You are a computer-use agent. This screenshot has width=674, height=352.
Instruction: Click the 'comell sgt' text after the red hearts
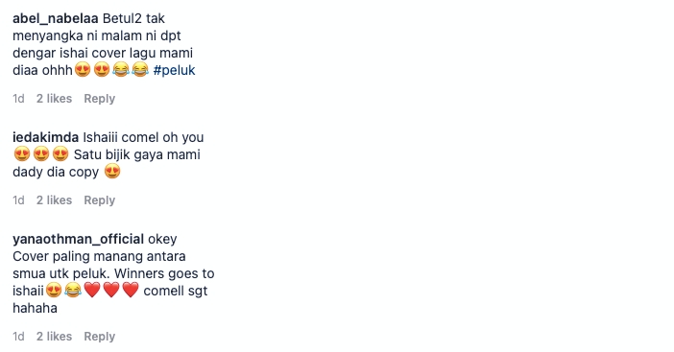pyautogui.click(x=176, y=291)
